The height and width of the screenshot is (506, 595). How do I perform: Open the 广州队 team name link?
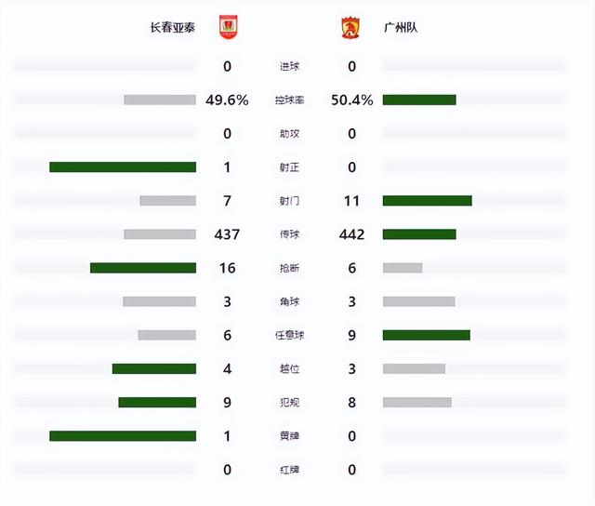(x=401, y=28)
